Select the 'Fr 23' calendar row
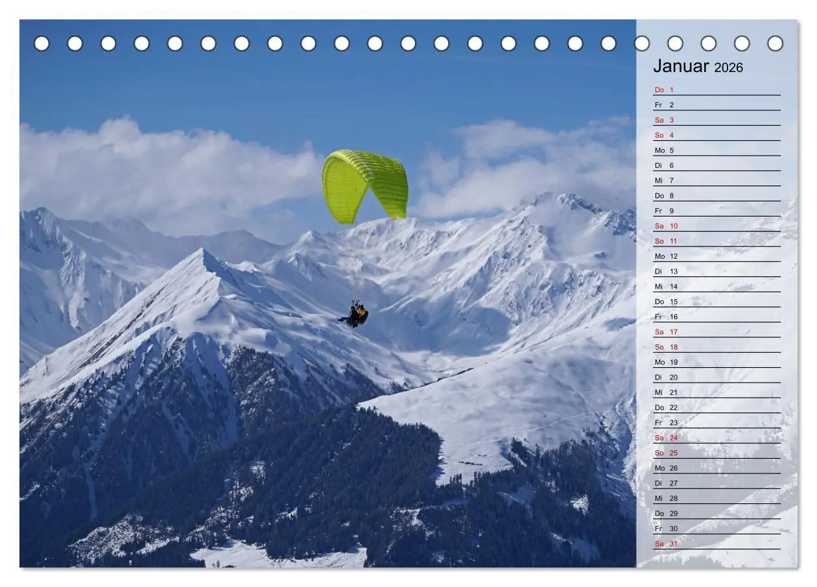817x587 pixels. coord(716,422)
